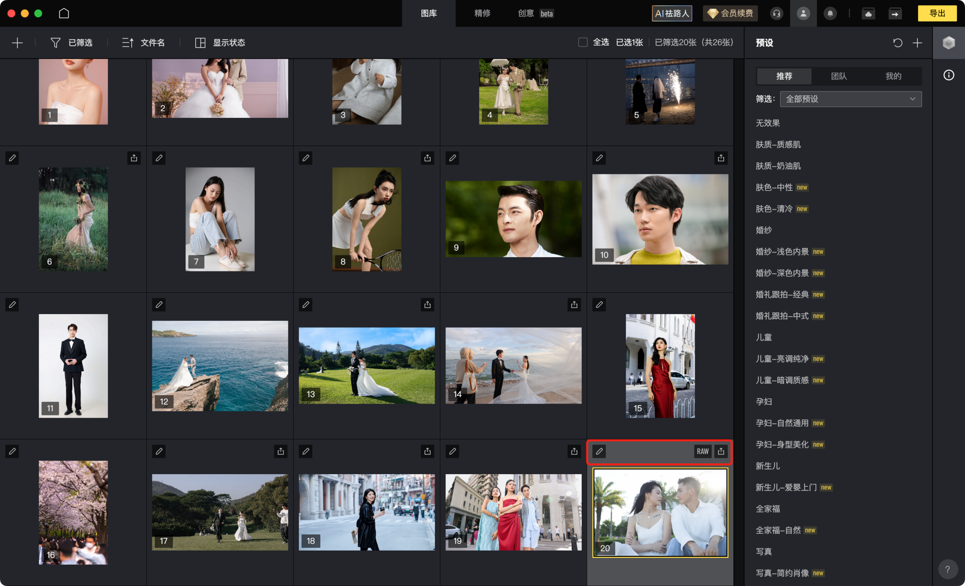This screenshot has height=586, width=965.
Task: Click the add photos plus icon
Action: click(x=17, y=43)
